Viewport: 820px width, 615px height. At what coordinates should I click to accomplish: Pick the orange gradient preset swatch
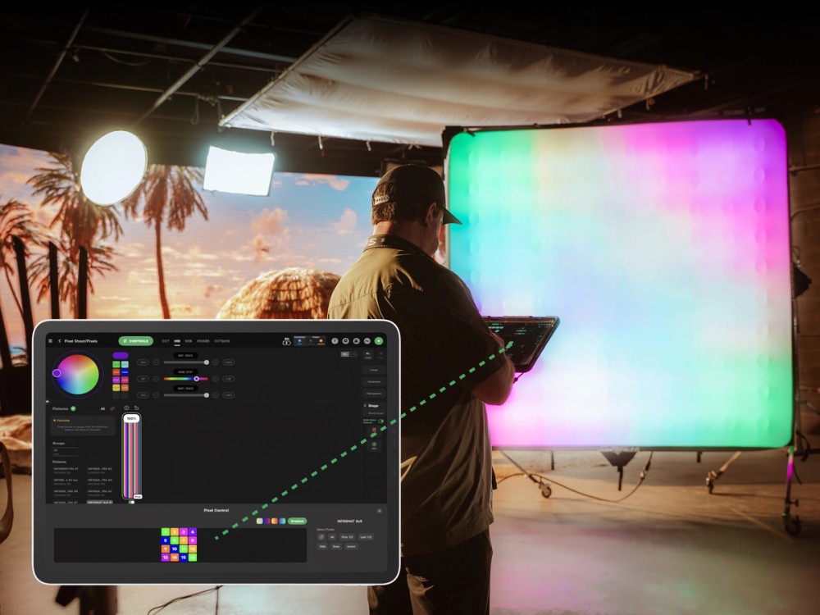pyautogui.click(x=275, y=521)
